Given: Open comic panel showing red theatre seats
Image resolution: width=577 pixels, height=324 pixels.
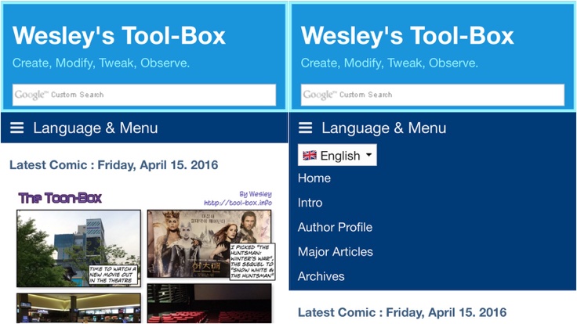Looking at the screenshot, I should pyautogui.click(x=209, y=304).
